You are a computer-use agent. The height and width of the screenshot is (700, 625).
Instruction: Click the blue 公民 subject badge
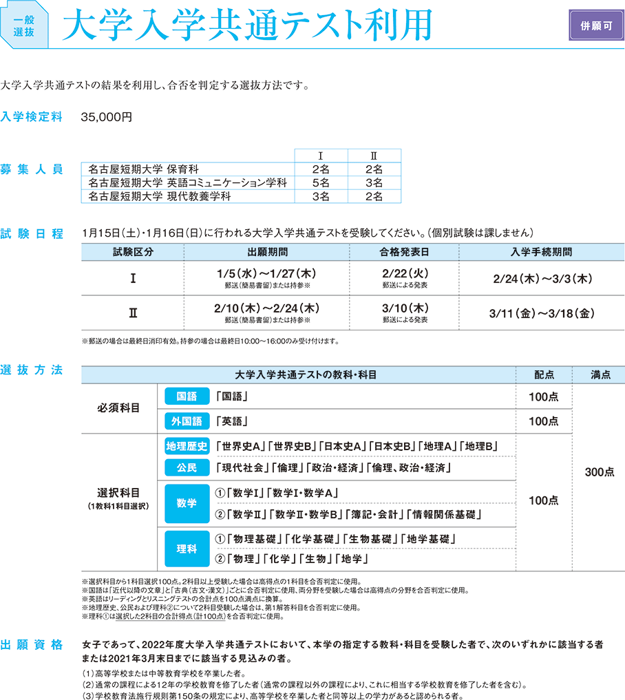coord(187,467)
